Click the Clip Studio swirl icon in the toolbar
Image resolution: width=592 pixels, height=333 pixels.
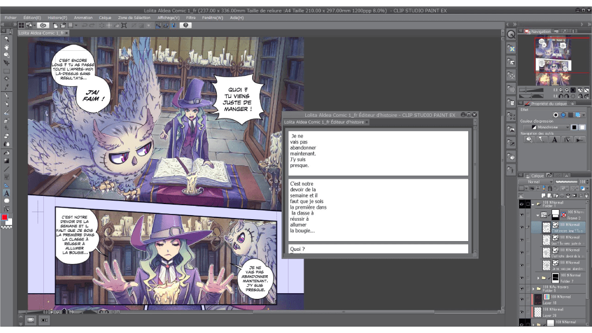coord(43,25)
